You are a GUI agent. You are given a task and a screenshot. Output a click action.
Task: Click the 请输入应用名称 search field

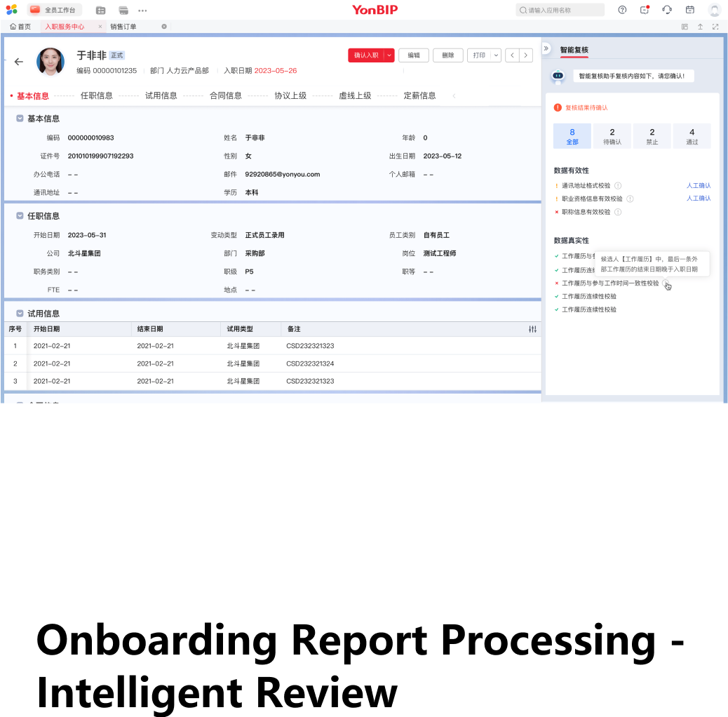560,10
